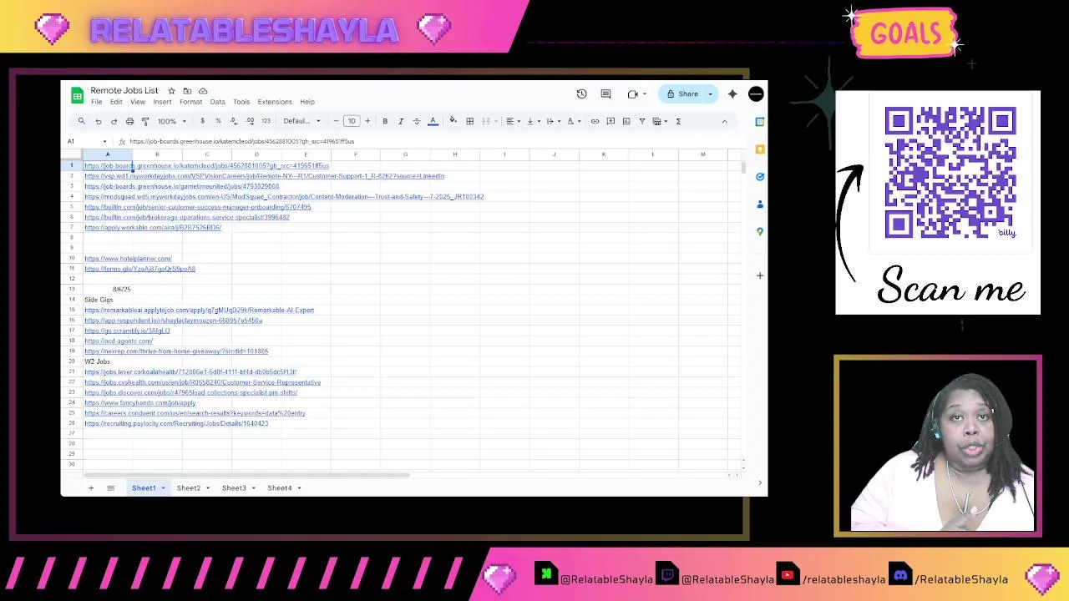Open Google Tasks side panel
The image size is (1069, 601).
click(759, 177)
